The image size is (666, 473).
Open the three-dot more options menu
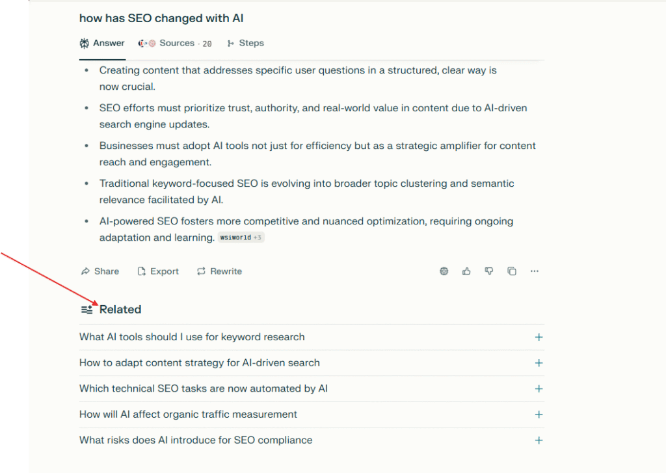click(x=535, y=271)
